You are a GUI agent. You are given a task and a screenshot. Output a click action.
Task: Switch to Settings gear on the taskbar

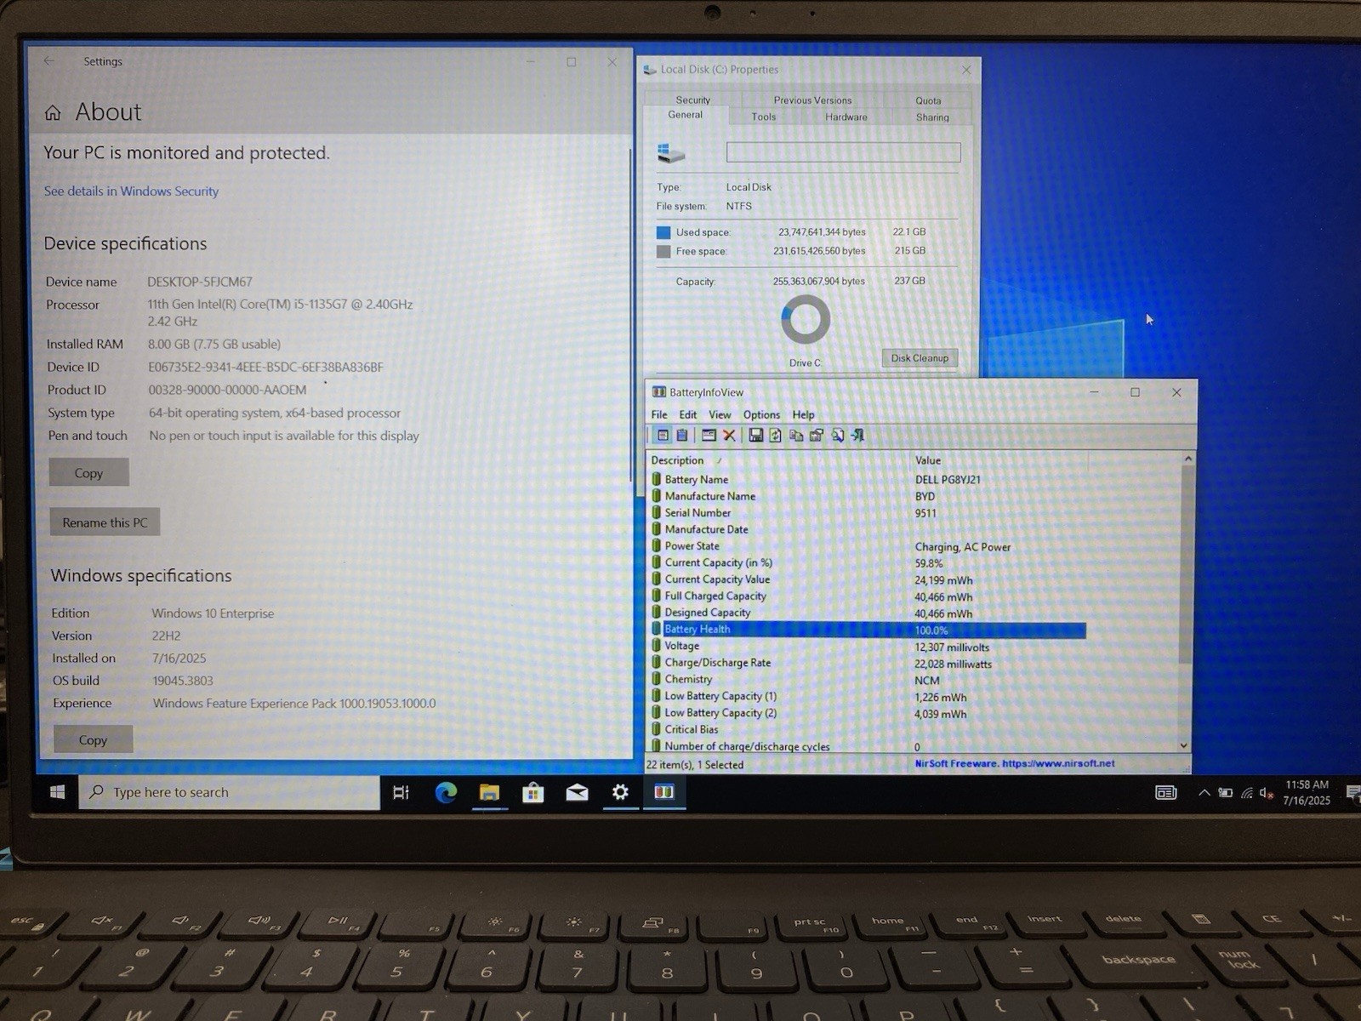pos(620,792)
